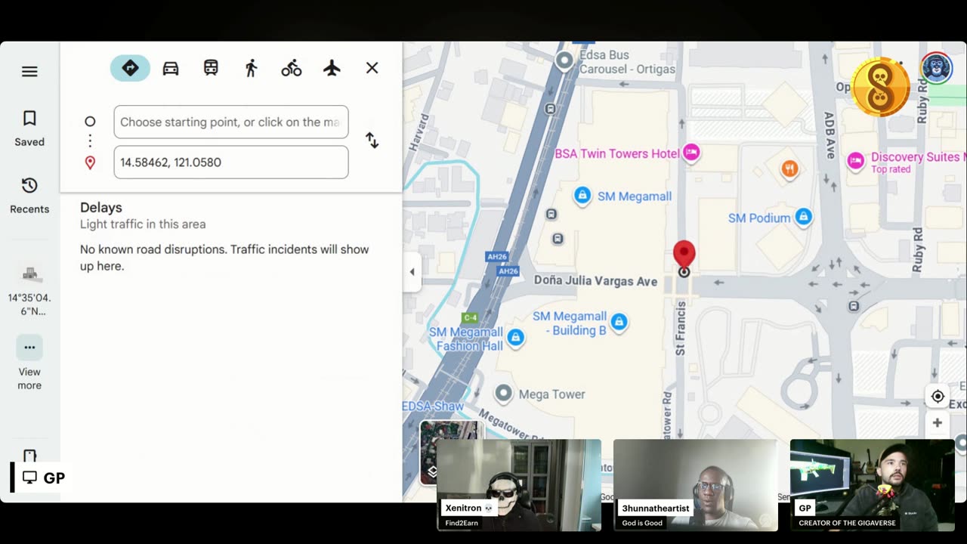Select Flights travel mode
This screenshot has height=544, width=967.
tap(332, 68)
